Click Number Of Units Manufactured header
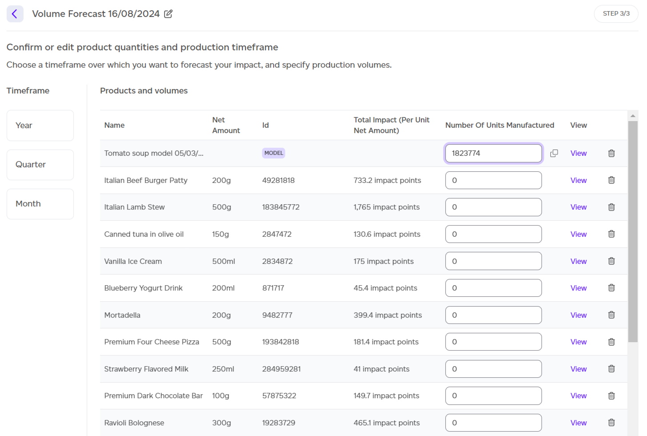This screenshot has height=436, width=647. pyautogui.click(x=500, y=125)
